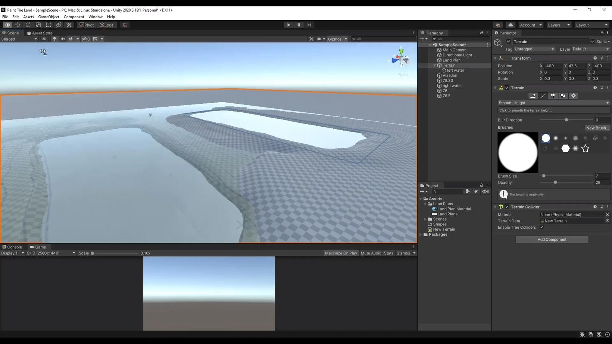Select the Rotate tool in the toolbar
Viewport: 612px width, 344px height.
[x=28, y=25]
